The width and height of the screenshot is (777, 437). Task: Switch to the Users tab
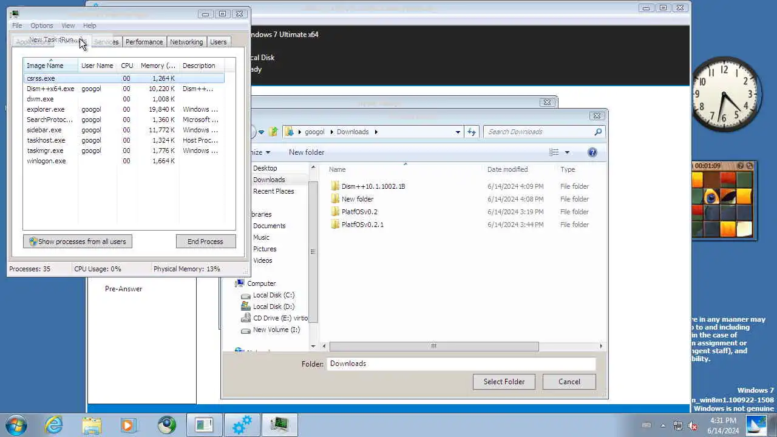[x=218, y=42]
